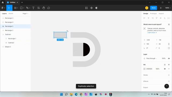Toggle layer visibility eye in Layer section
Screen dimensions: 172x97
tap(169, 58)
